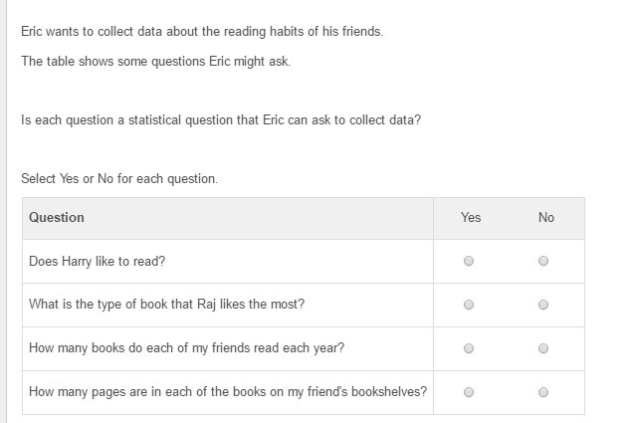Select Yes for 'Does Harry like to read?'
Viewport: 629px width, 423px height.
click(x=469, y=262)
